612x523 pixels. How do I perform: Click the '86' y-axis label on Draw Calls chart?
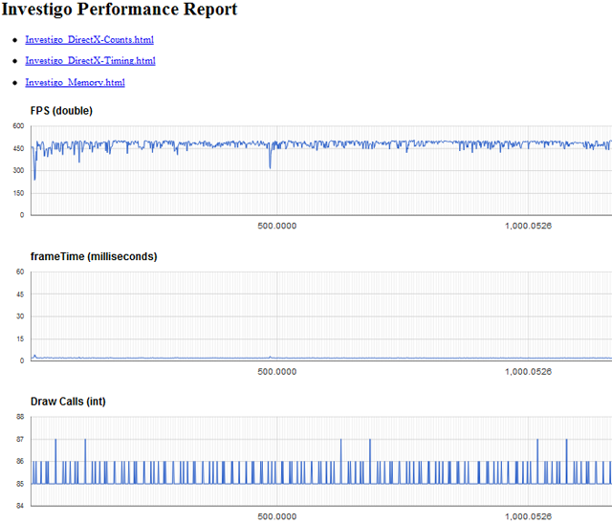pos(20,462)
